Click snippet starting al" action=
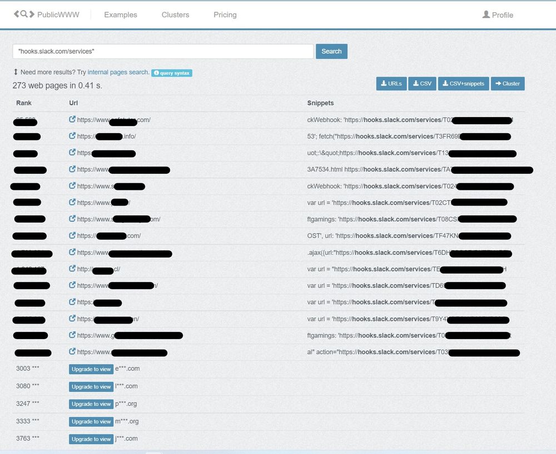This screenshot has height=454, width=556. pos(414,352)
